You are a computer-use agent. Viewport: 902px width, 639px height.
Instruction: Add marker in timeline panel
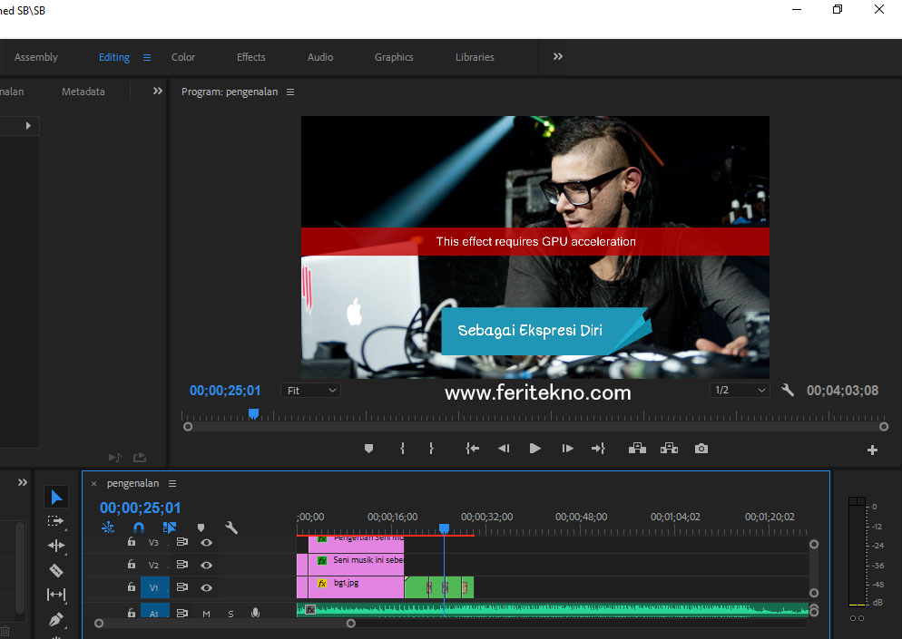(x=201, y=528)
